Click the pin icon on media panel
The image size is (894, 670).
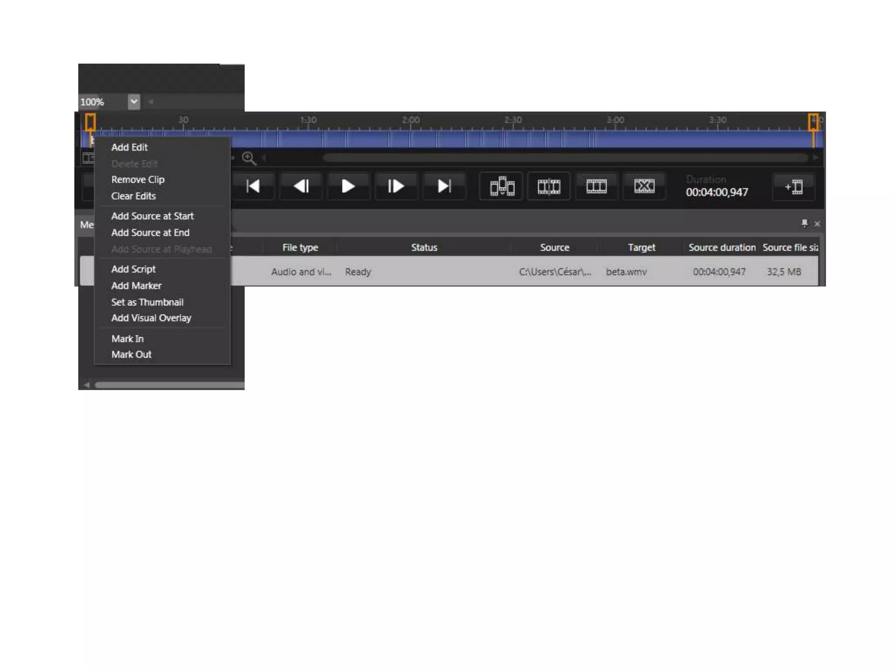coord(804,223)
